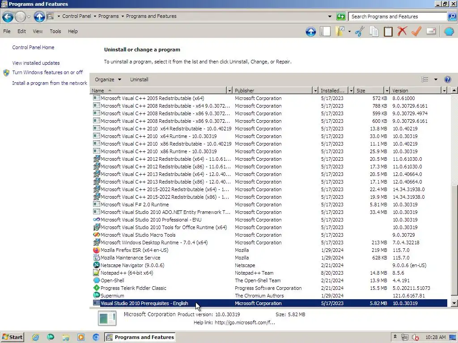Click the Back navigation arrow
This screenshot has width=458, height=343.
tap(8, 17)
